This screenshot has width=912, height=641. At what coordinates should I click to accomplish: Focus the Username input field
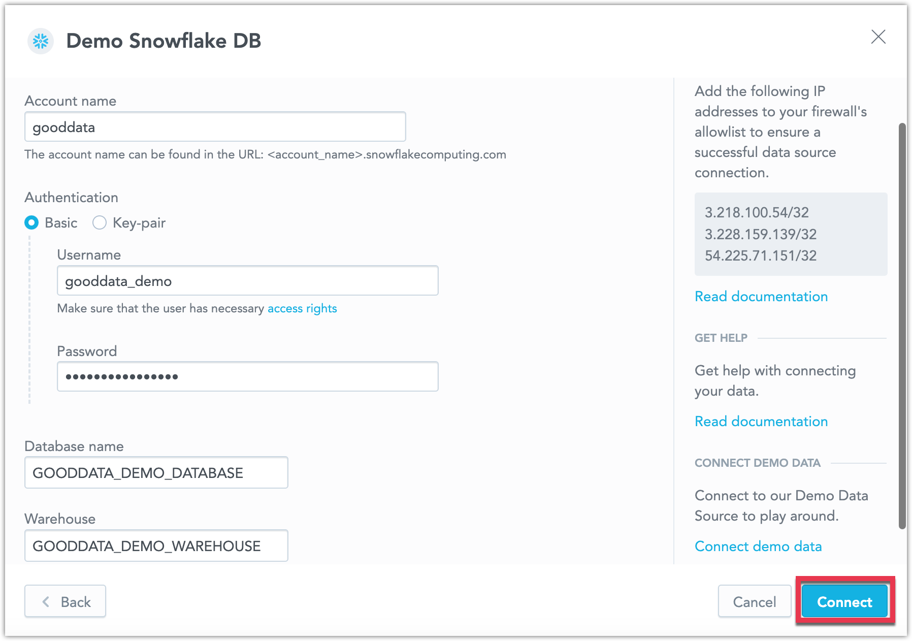[248, 280]
